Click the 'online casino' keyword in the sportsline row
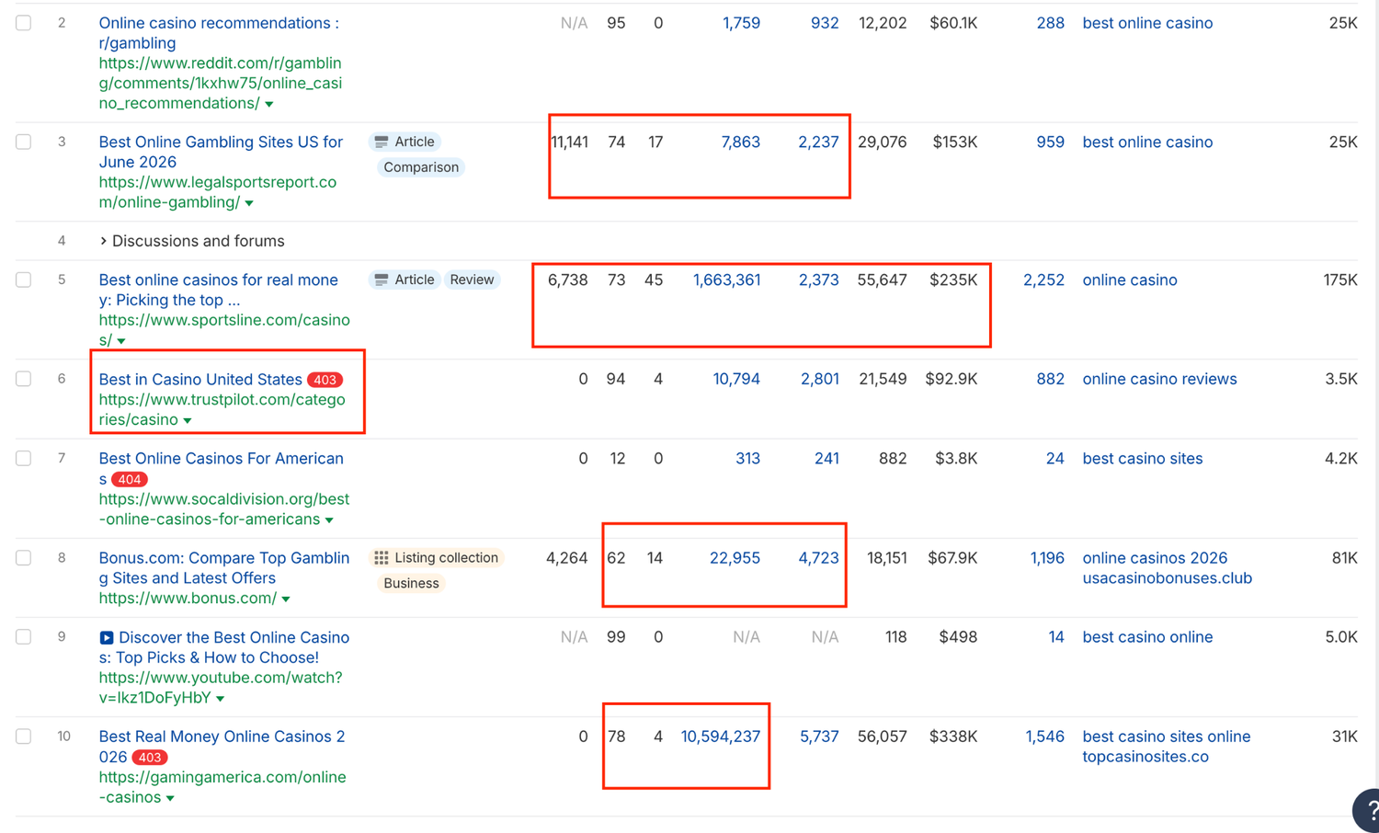This screenshot has height=833, width=1379. coord(1129,280)
